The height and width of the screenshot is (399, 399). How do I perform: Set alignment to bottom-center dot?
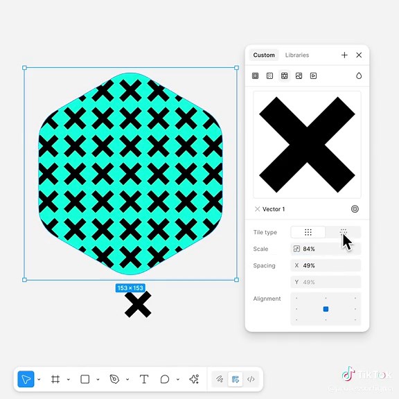pos(326,319)
